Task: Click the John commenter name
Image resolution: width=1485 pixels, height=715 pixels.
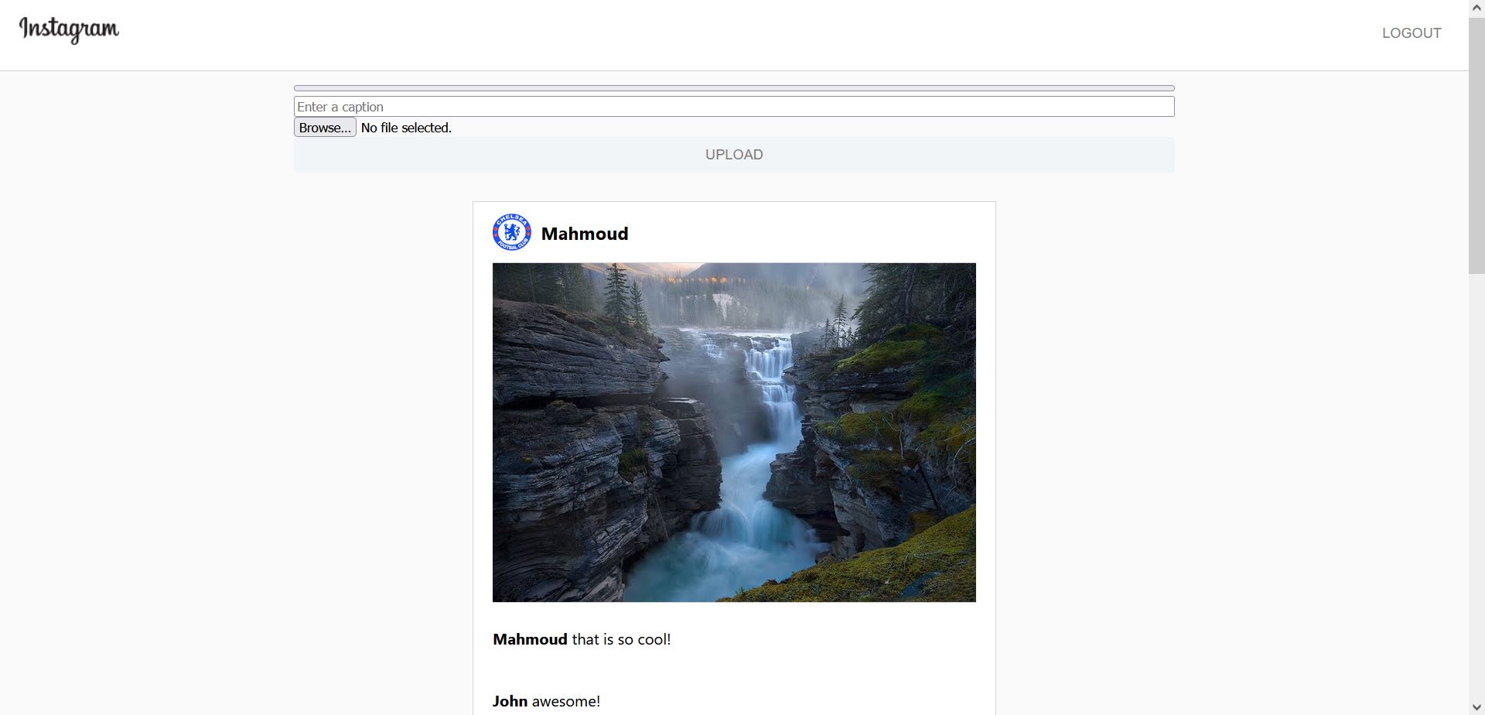Action: tap(510, 701)
